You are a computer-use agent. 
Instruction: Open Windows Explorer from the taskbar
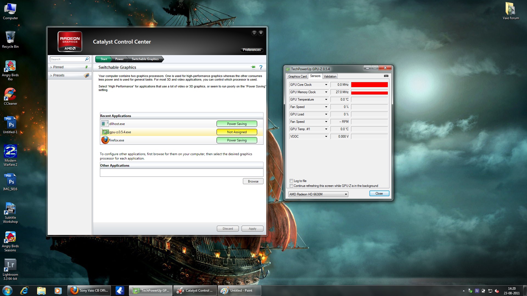41,291
